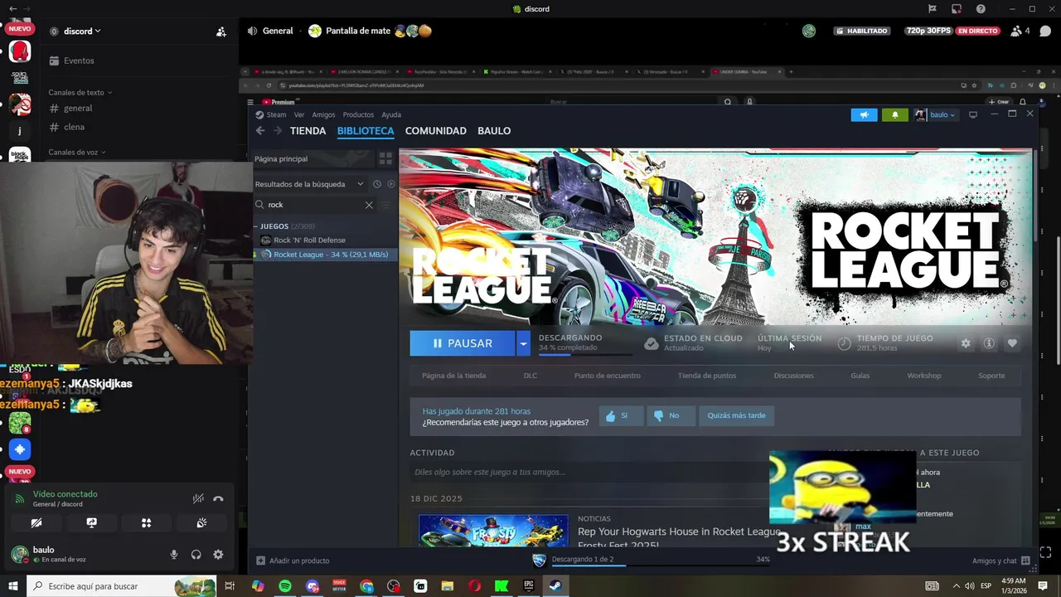Toggle Discord noise suppression
The height and width of the screenshot is (597, 1061).
198,498
